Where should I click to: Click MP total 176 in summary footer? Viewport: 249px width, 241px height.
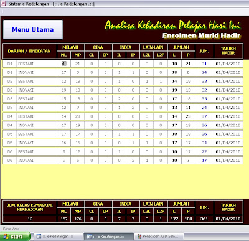click(x=78, y=219)
